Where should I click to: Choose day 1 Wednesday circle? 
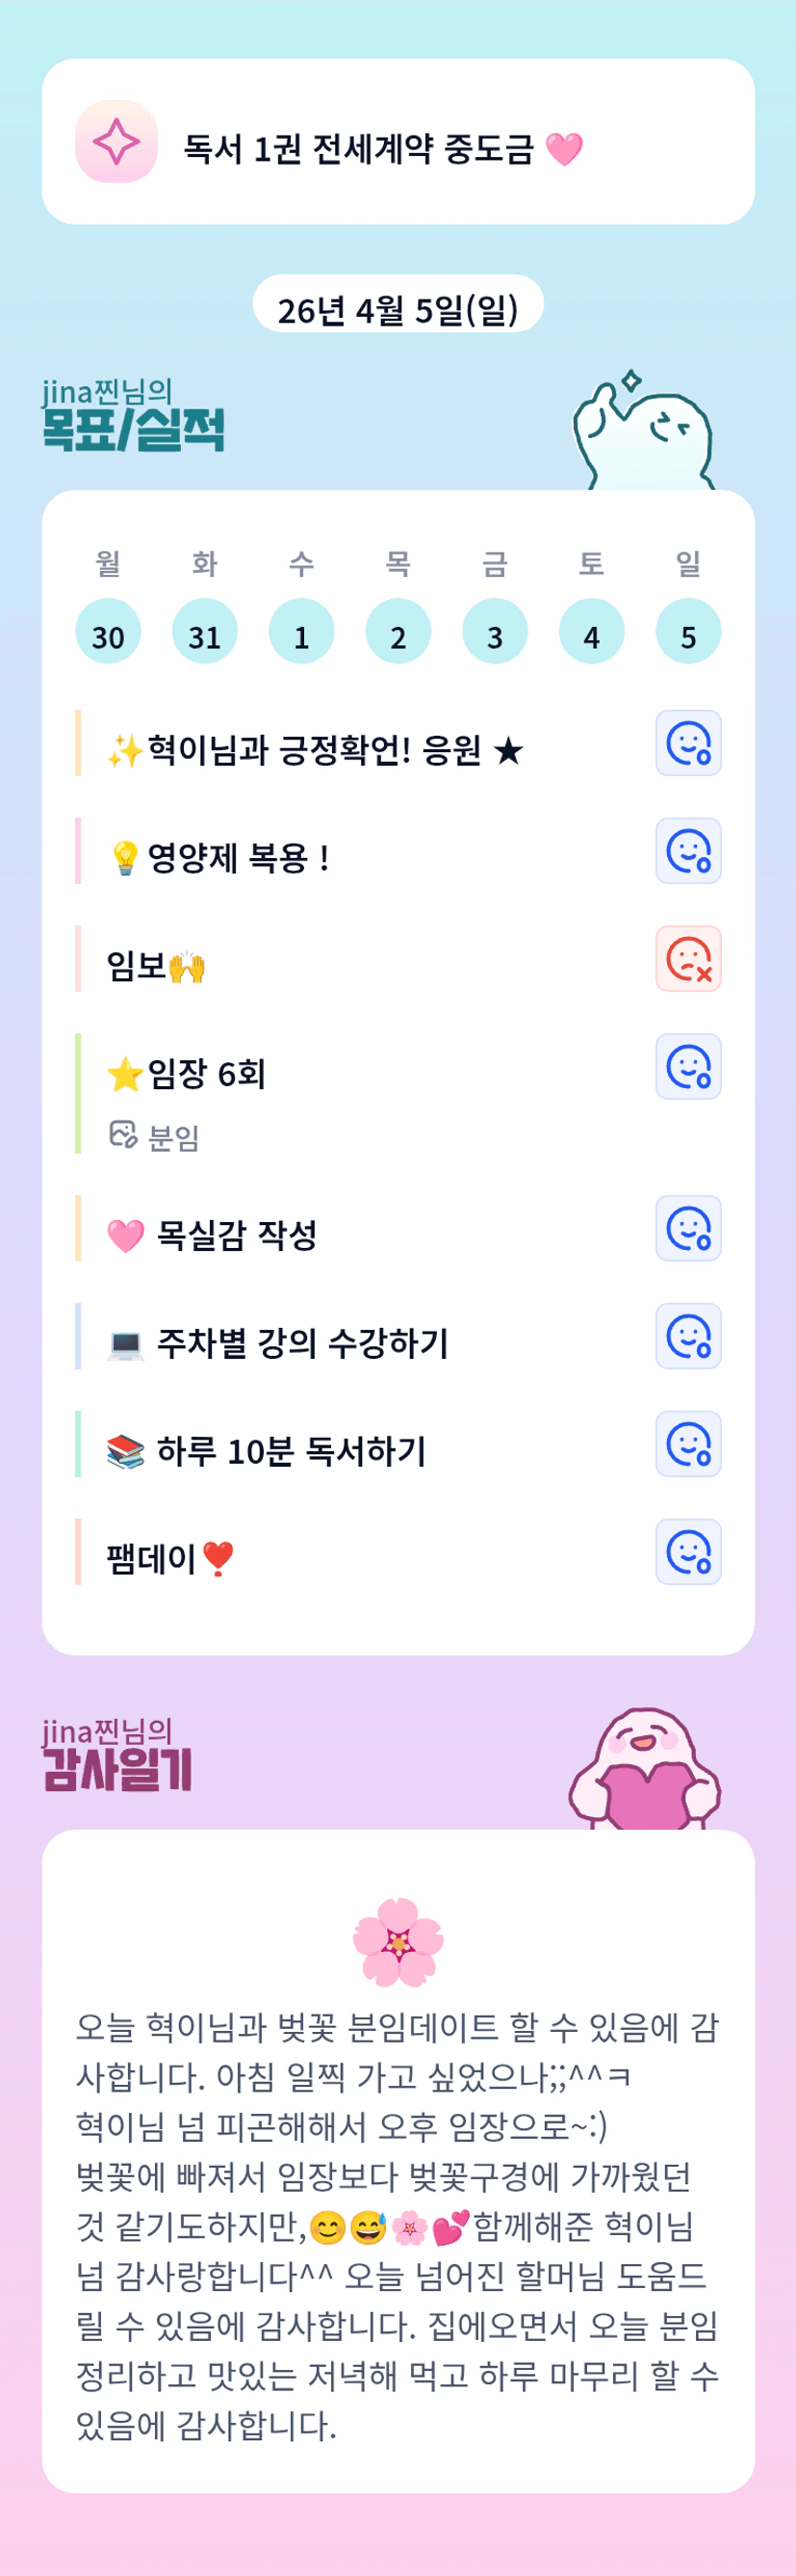click(301, 632)
